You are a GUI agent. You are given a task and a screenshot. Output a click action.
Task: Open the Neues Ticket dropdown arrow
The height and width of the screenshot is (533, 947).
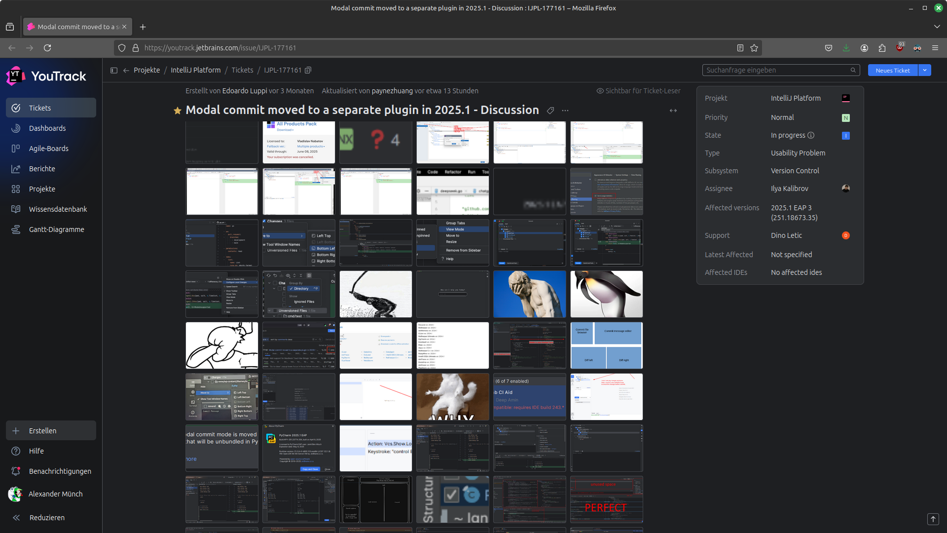pyautogui.click(x=925, y=70)
